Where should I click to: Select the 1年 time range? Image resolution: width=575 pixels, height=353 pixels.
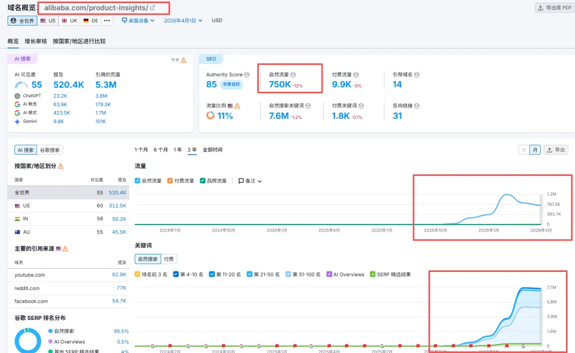click(x=177, y=150)
